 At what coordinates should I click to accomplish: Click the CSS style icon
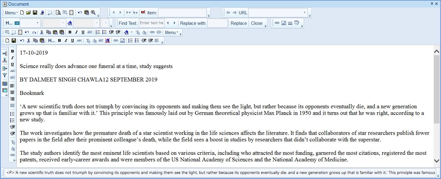pos(17,23)
